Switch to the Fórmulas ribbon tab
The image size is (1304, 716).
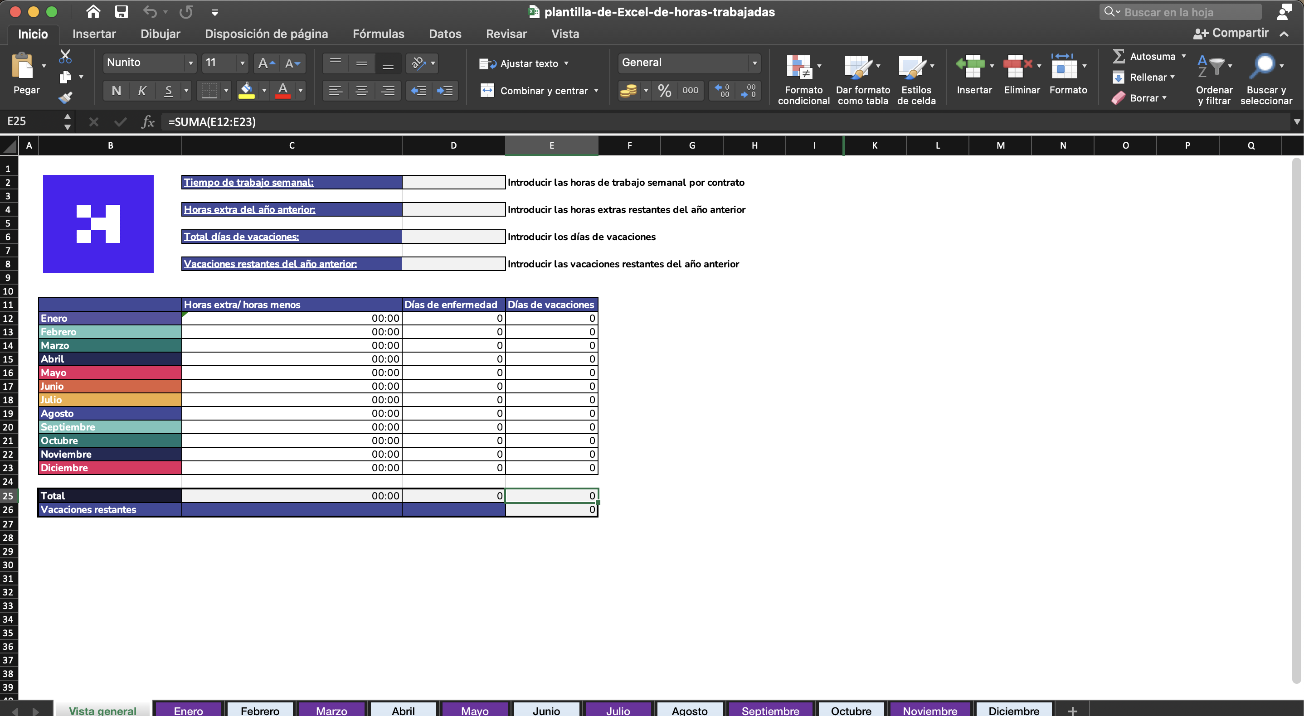pos(378,34)
